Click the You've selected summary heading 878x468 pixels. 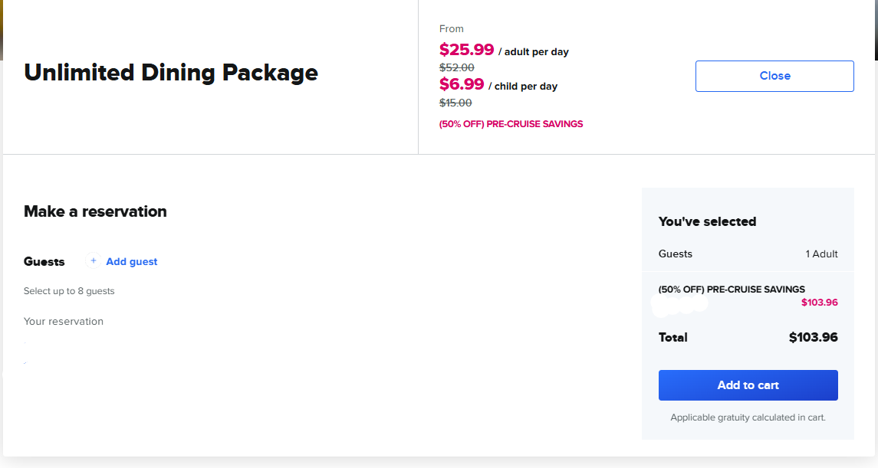tap(707, 221)
